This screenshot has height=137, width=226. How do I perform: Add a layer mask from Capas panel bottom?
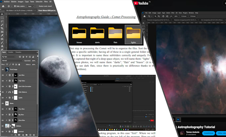point(19,135)
